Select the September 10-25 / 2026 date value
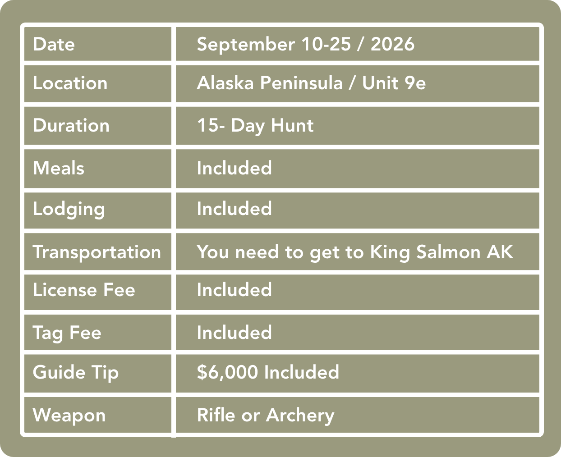561x457 pixels. 305,44
